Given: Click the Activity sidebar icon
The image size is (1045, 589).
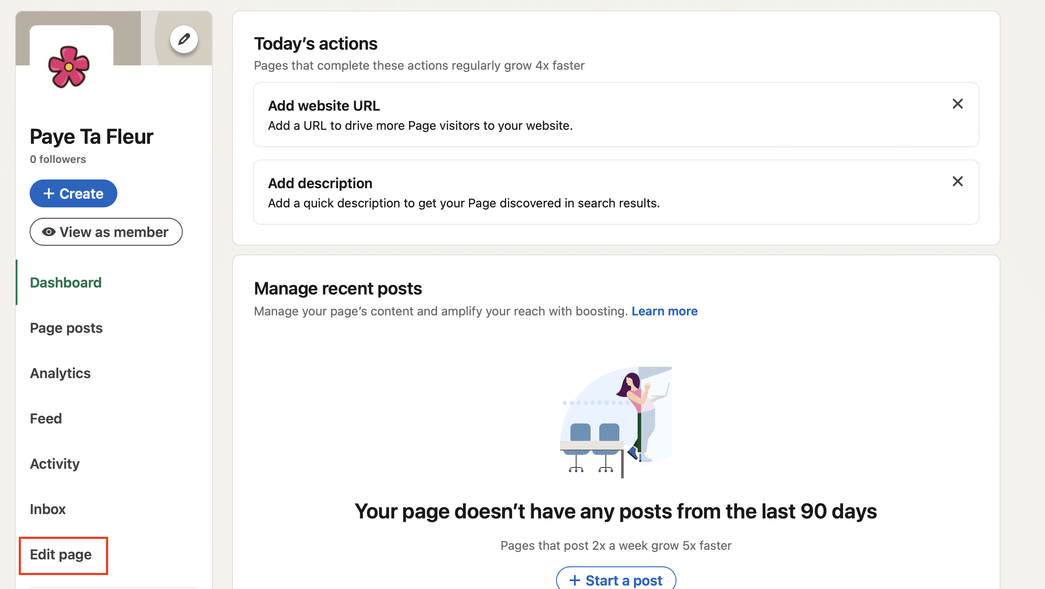Looking at the screenshot, I should (x=55, y=464).
